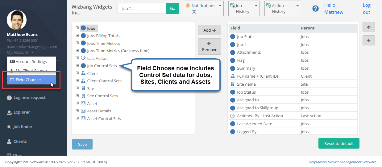Image resolution: width=382 pixels, height=167 pixels.
Task: Click the Last Action clock icon in tree
Action: tap(83, 58)
